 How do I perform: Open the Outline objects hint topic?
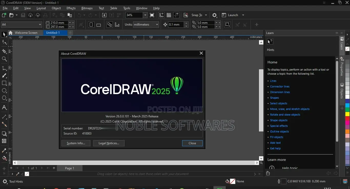click(x=279, y=131)
